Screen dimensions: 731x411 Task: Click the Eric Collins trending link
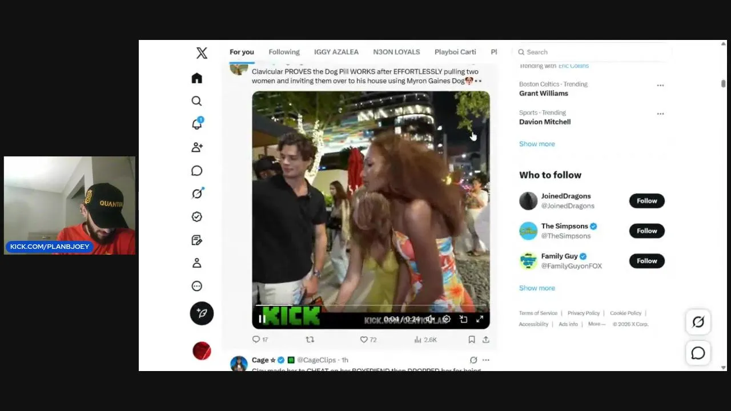pyautogui.click(x=573, y=66)
